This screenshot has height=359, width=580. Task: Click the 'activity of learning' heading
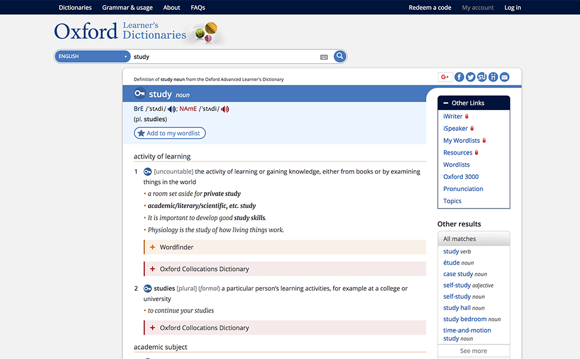pos(162,156)
